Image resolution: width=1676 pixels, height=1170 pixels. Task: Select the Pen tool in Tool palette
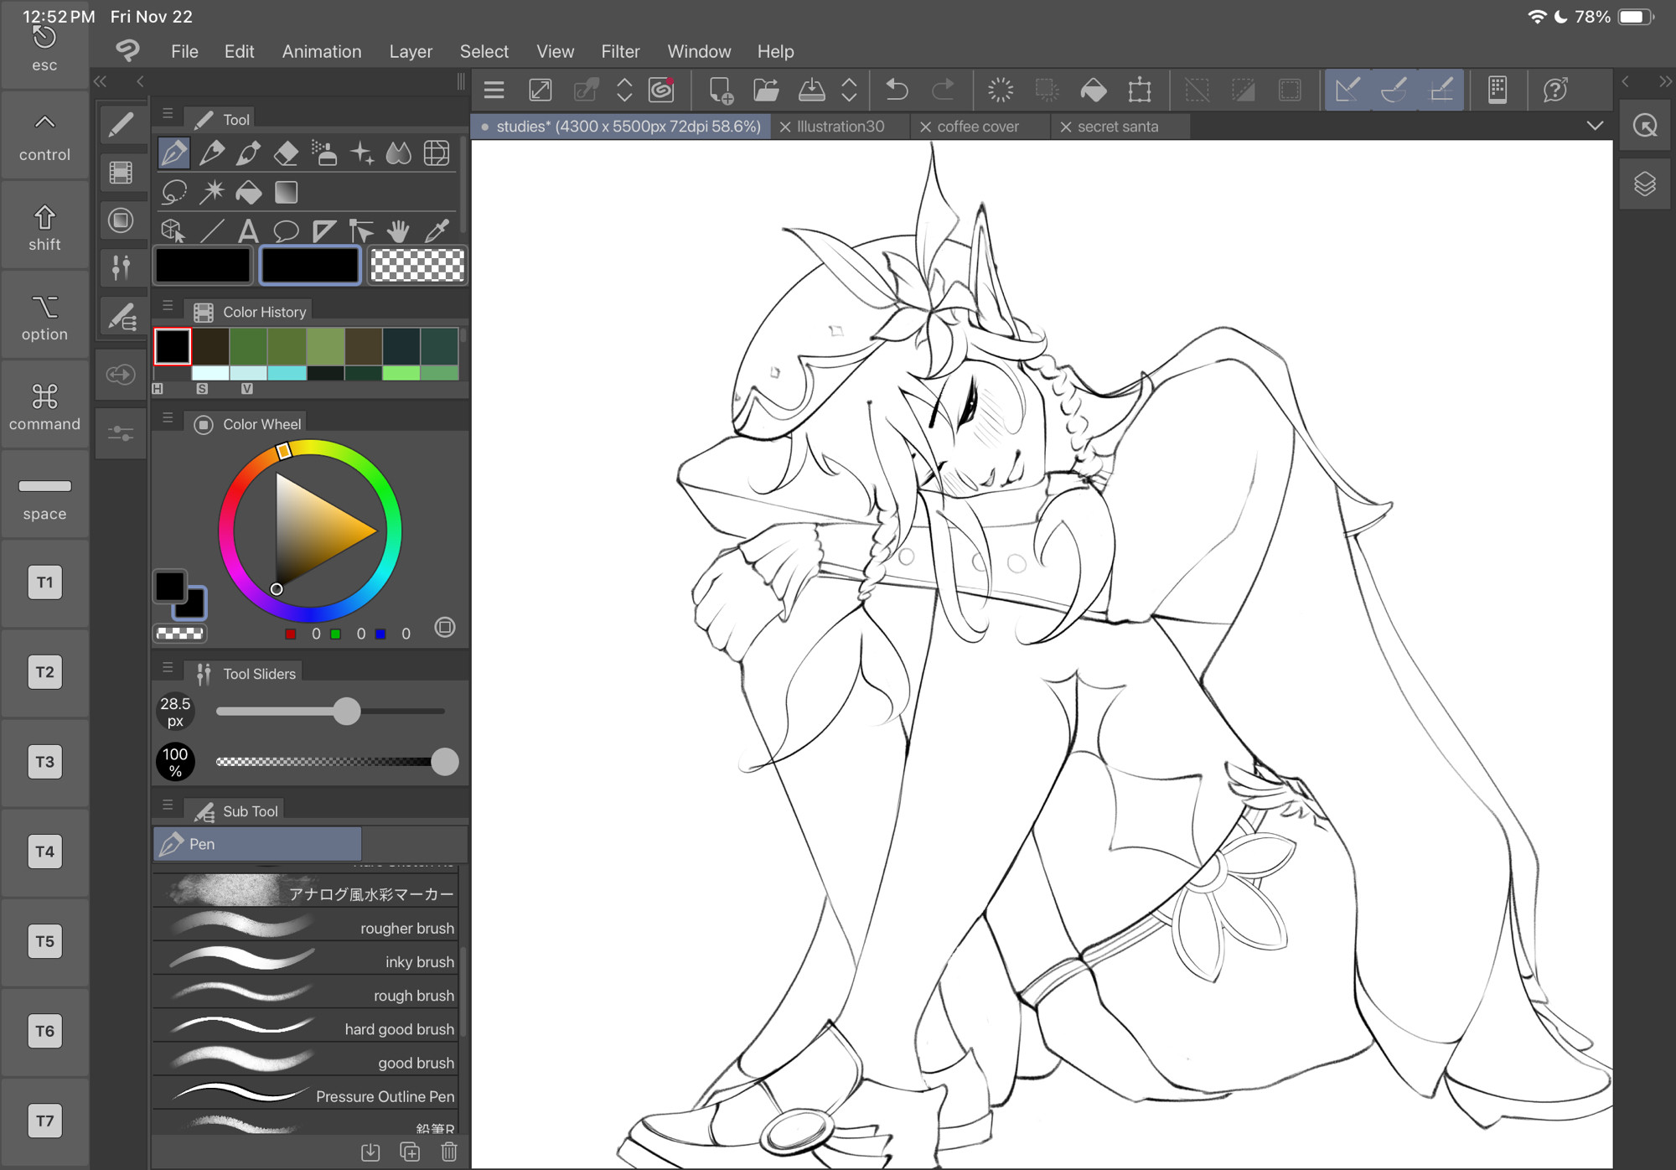(x=174, y=153)
